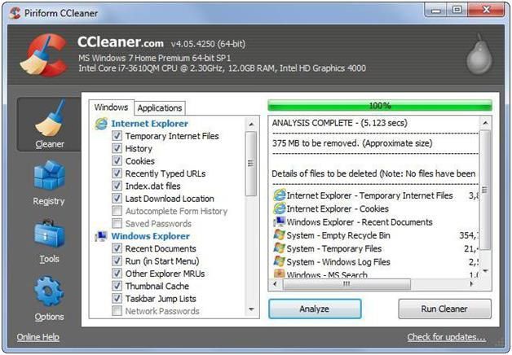This screenshot has height=355, width=512.
Task: Click the cleaner list vertical scrollbar thumb
Action: pyautogui.click(x=251, y=164)
